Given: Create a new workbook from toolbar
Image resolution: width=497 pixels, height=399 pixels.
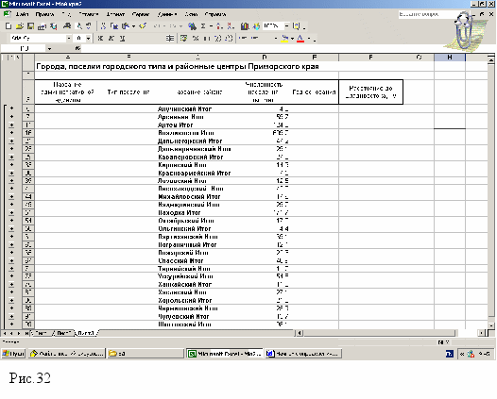Looking at the screenshot, I should pyautogui.click(x=9, y=26).
